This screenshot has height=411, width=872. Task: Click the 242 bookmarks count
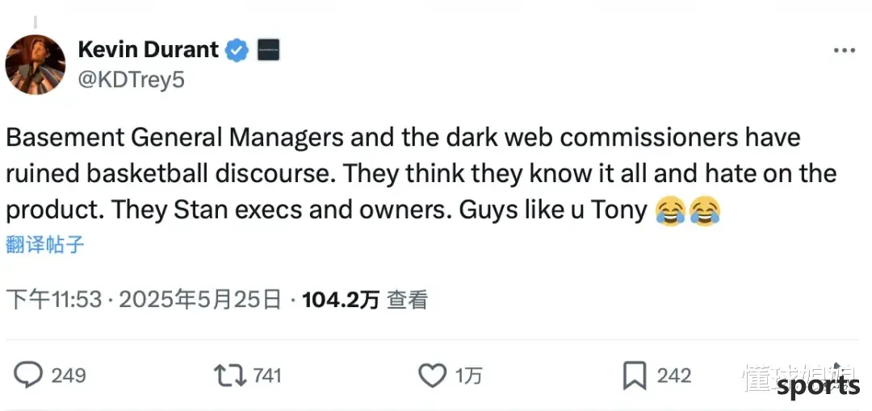coord(673,376)
